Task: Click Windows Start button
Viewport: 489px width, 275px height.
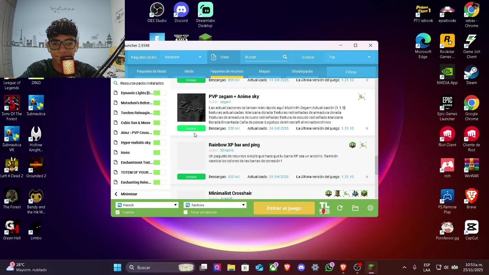Action: pos(117,267)
